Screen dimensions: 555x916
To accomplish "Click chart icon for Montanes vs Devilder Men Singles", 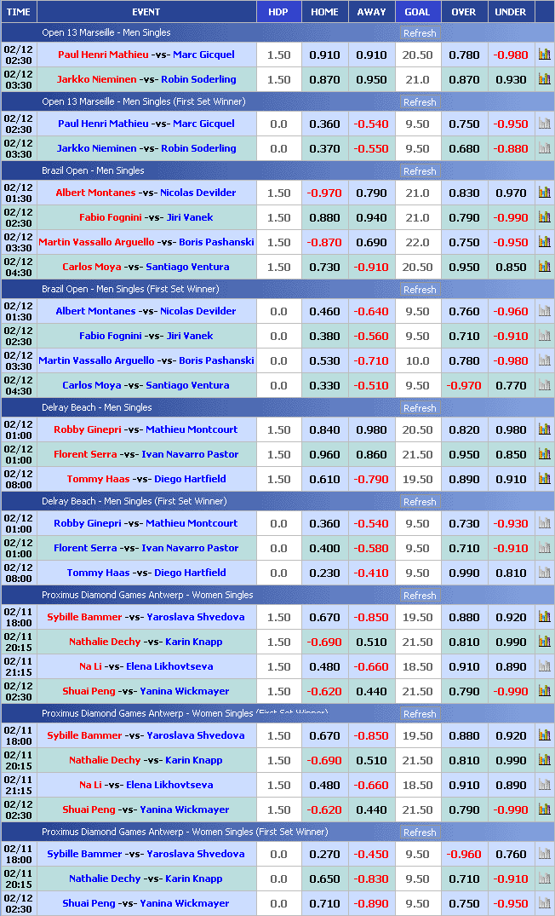I will (544, 193).
